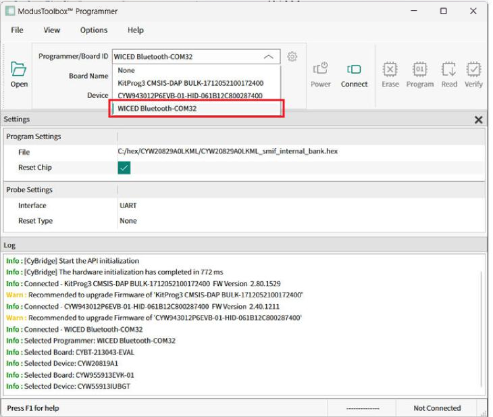Screen dimensions: 493x417
Task: Close the Settings panel
Action: (478, 120)
